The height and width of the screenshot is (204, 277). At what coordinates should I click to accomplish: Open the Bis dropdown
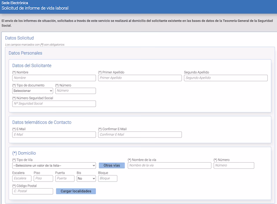coord(86,178)
